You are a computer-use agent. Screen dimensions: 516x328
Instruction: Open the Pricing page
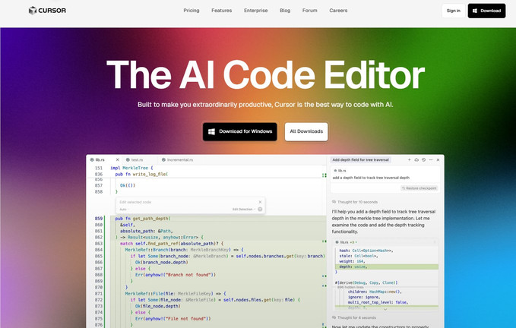tap(192, 11)
